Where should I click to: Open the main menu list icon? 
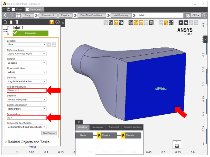4,9
